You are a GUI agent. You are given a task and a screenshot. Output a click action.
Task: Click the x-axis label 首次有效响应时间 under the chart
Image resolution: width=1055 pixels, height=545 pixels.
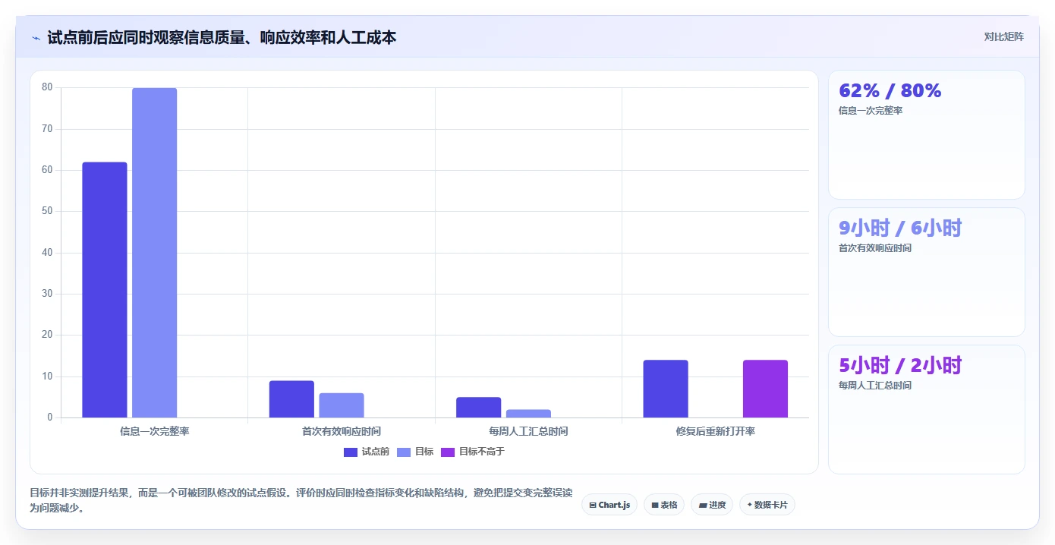pyautogui.click(x=342, y=431)
